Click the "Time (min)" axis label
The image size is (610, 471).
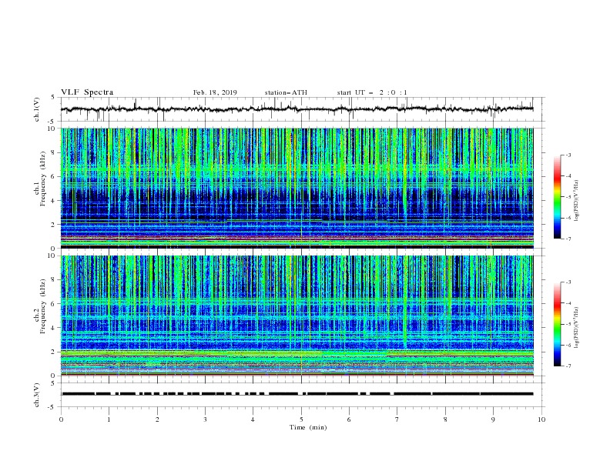coord(308,427)
